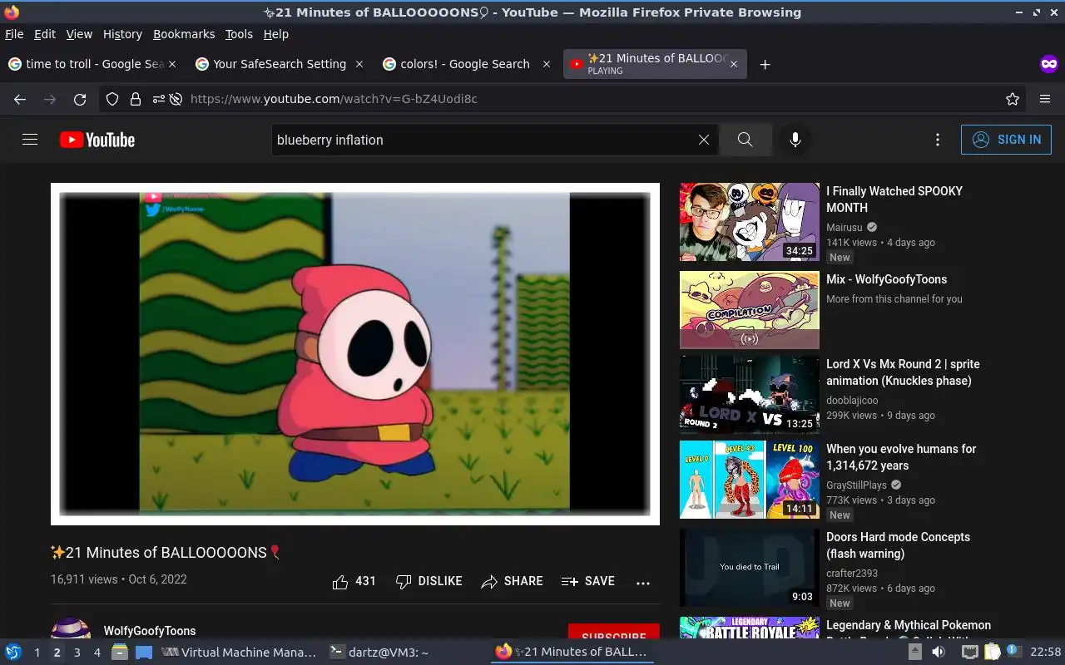Click the Mairusu channel name
Viewport: 1065px width, 665px height.
click(x=845, y=227)
